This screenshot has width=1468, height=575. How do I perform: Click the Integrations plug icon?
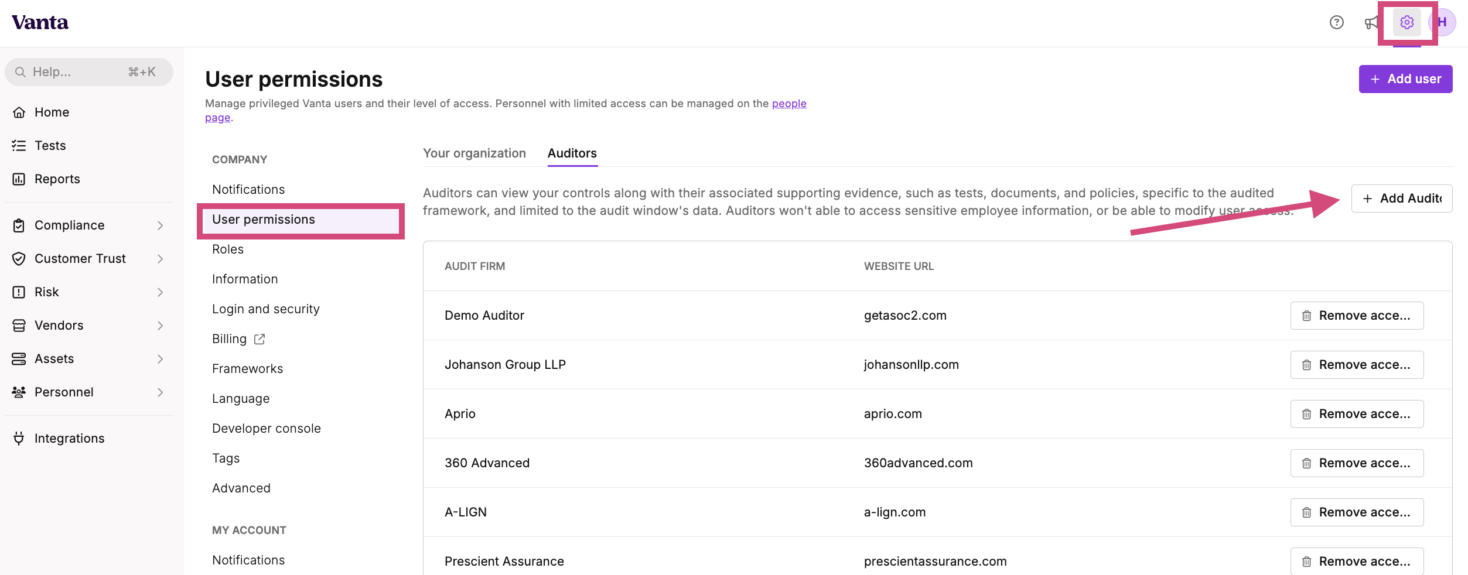tap(19, 438)
